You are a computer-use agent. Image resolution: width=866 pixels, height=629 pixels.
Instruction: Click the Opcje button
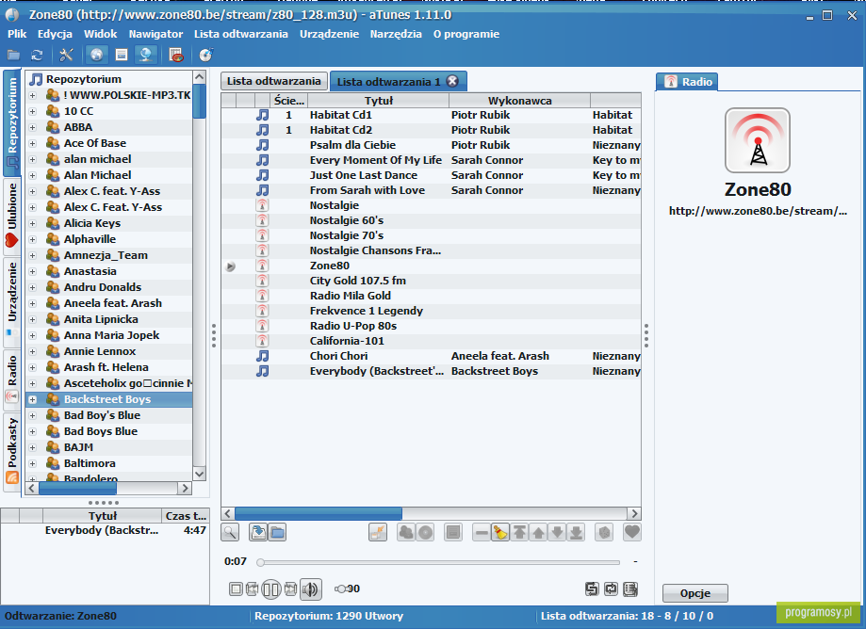[x=695, y=593]
